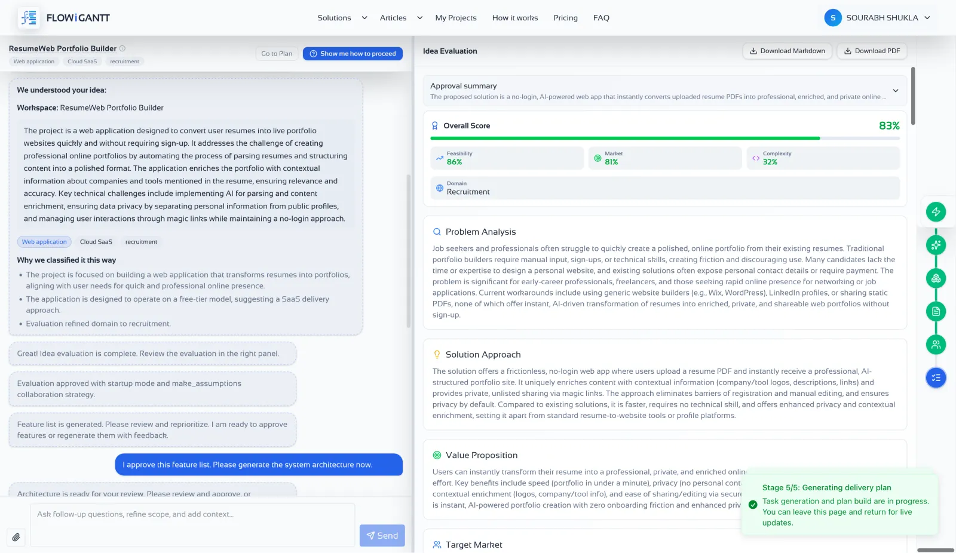Open the users team stage icon
The width and height of the screenshot is (956, 553).
tap(936, 345)
